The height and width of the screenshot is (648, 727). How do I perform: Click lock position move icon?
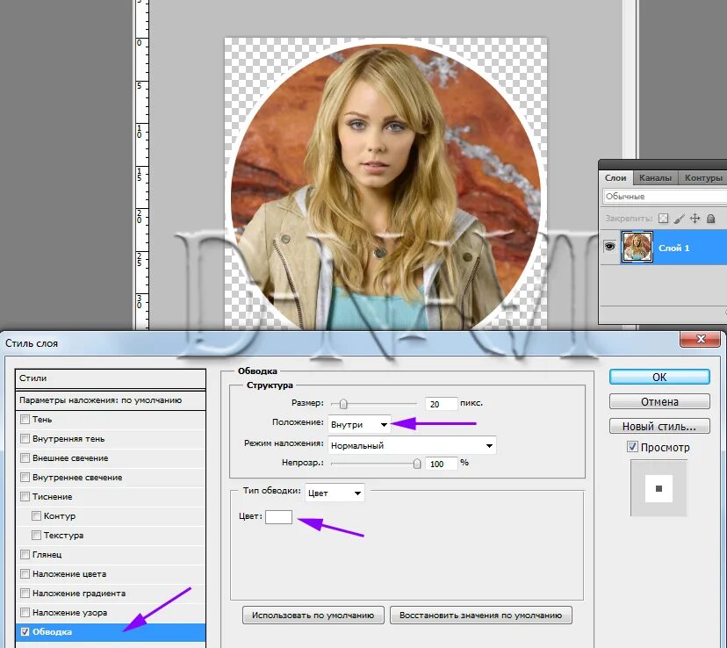(695, 219)
